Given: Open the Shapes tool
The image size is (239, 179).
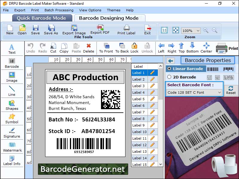Looking at the screenshot, I should click(12, 105).
